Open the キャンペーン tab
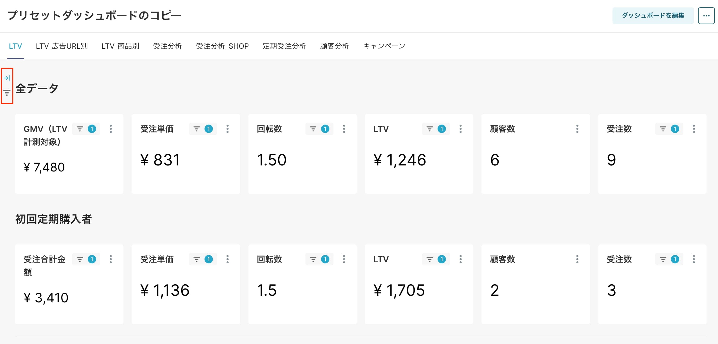The image size is (718, 344). click(384, 46)
